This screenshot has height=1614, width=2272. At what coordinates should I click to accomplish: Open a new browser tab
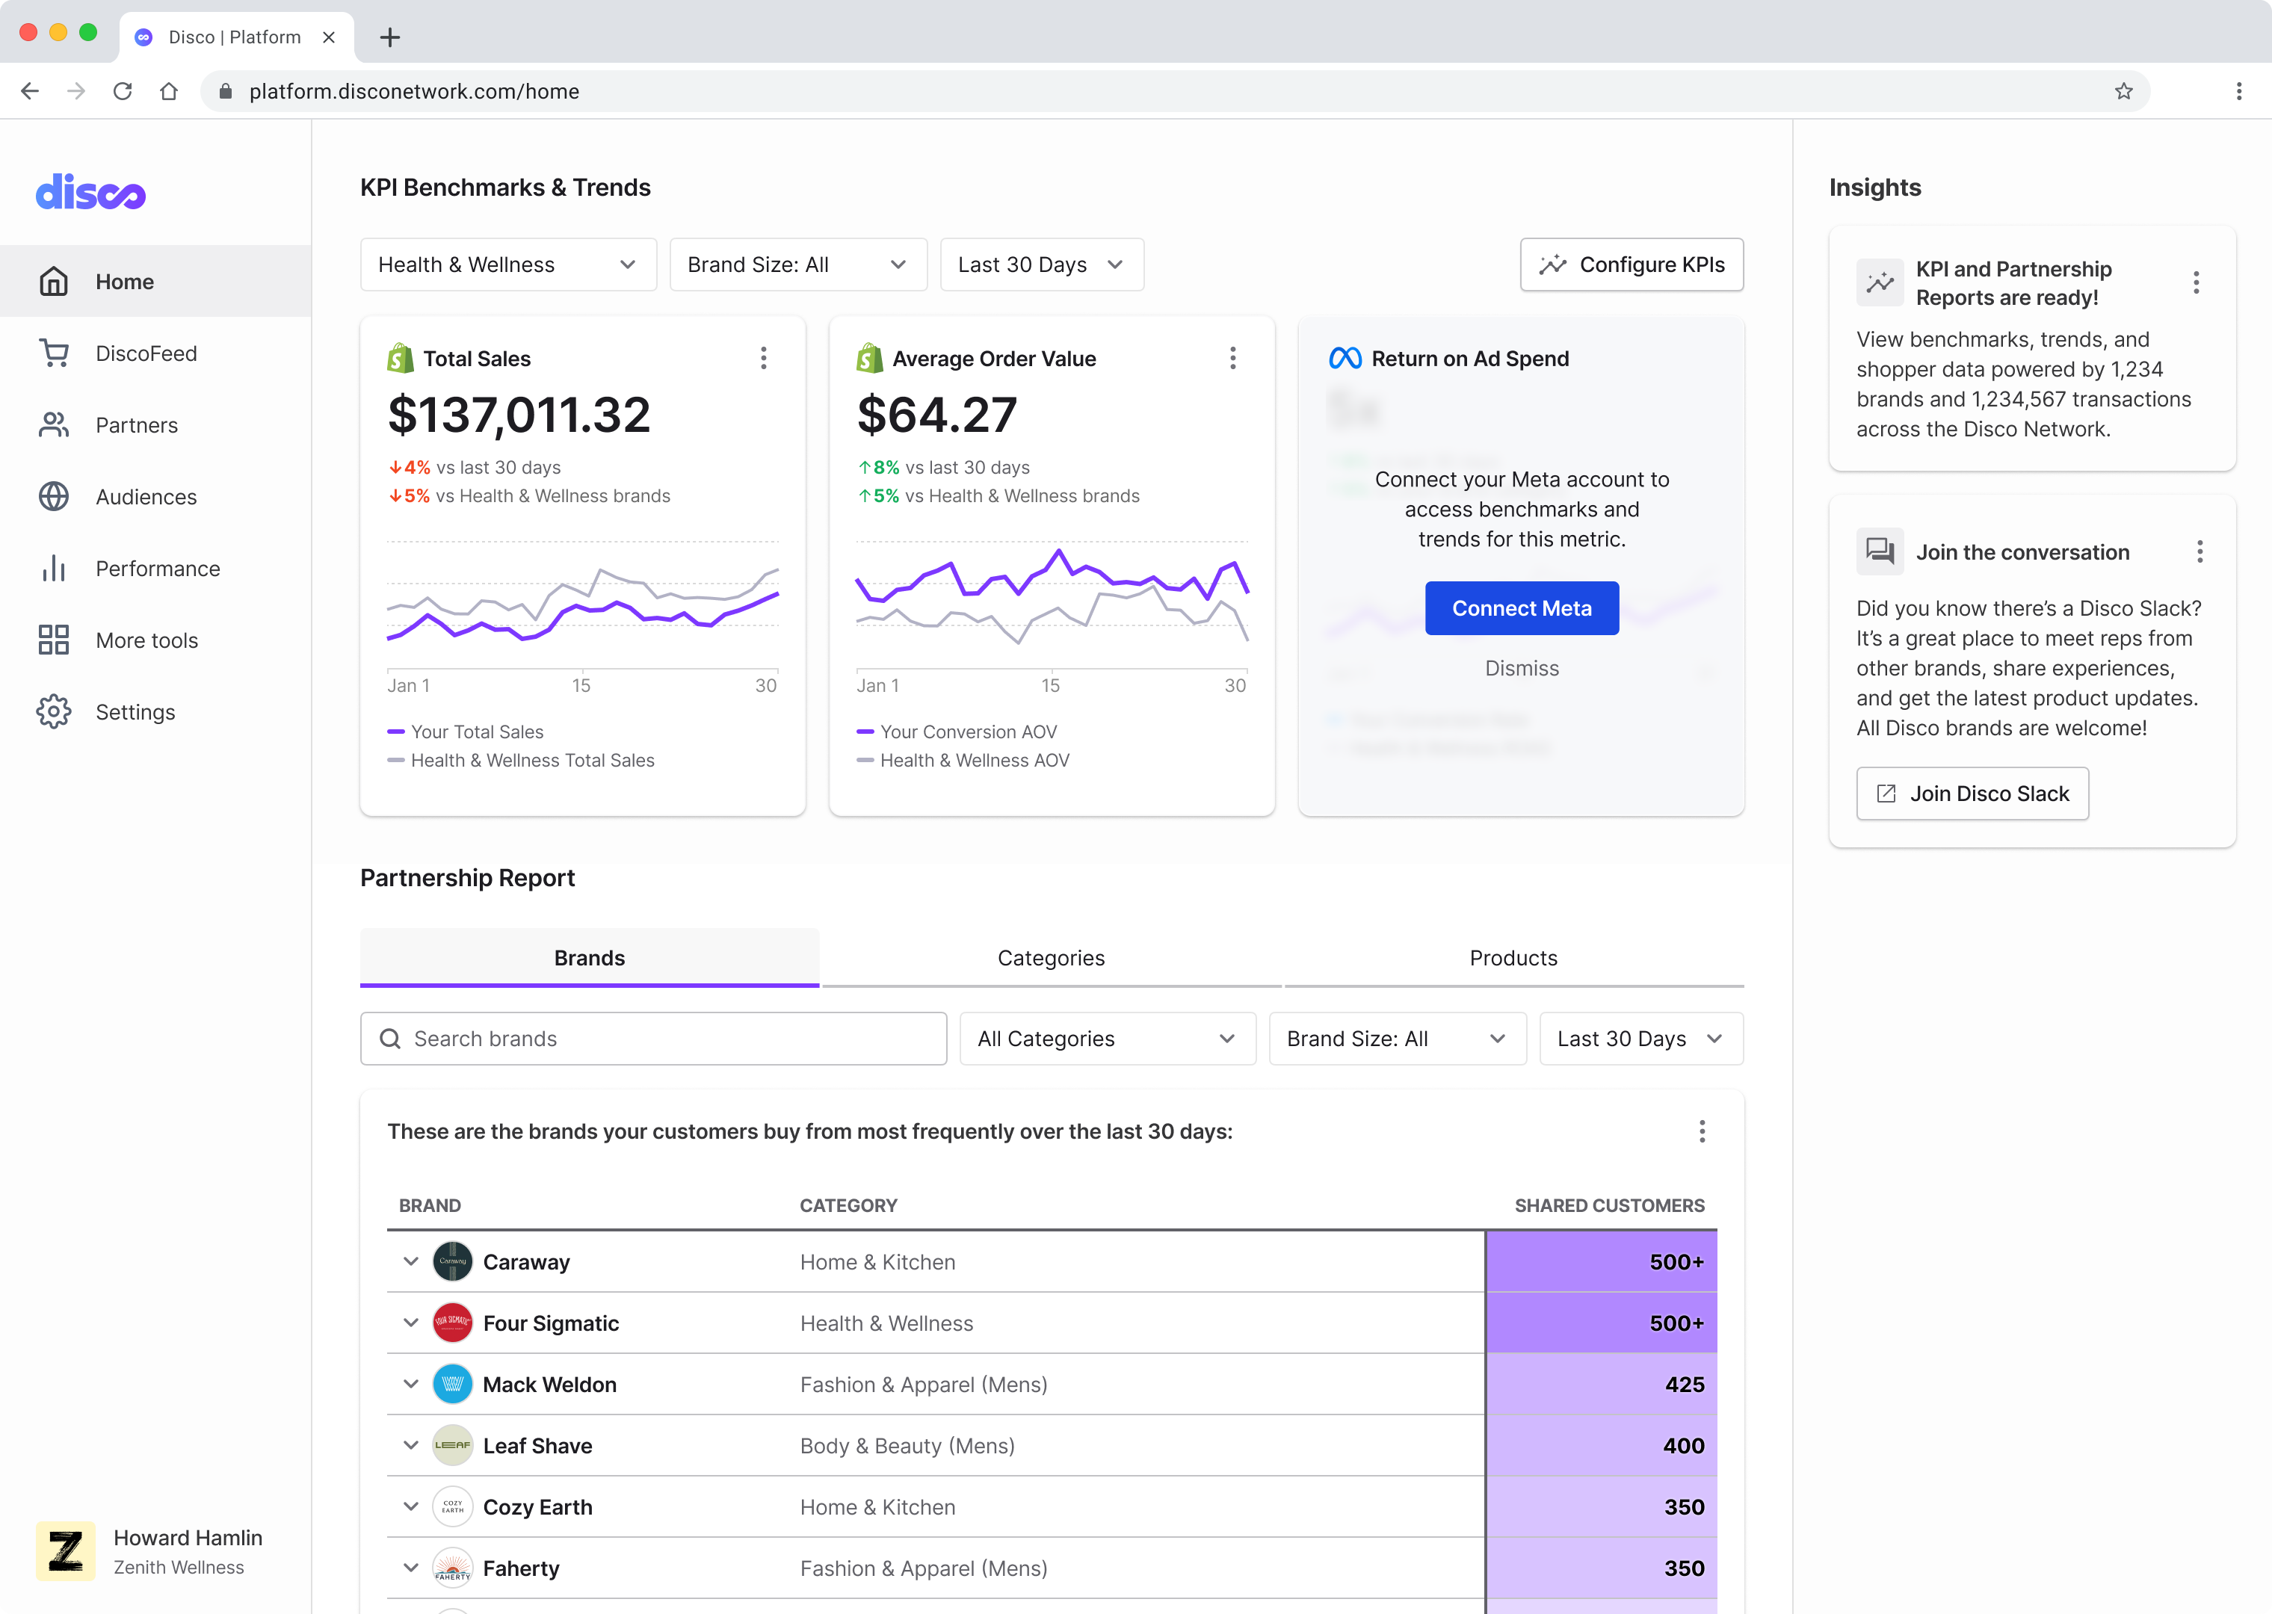389,38
